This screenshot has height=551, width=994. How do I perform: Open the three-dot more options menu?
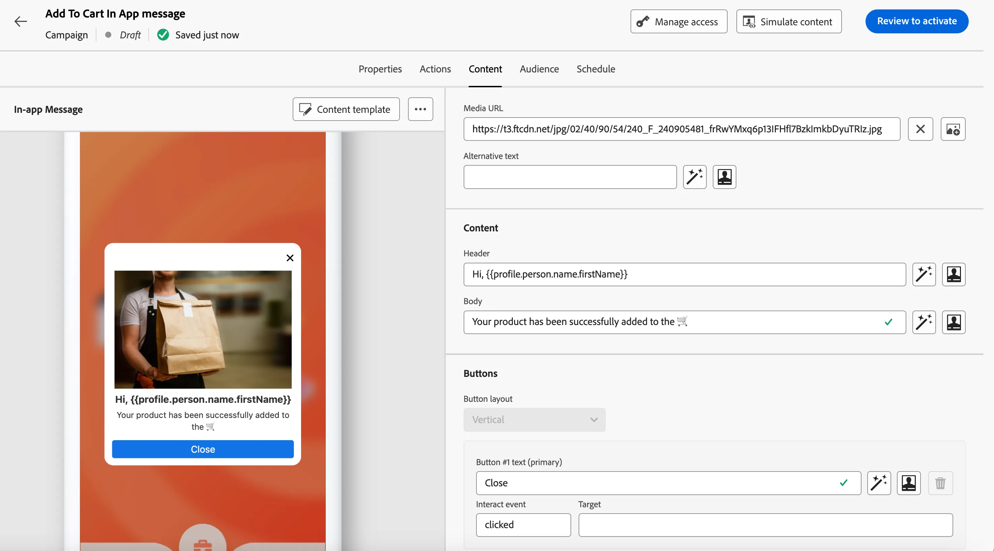pyautogui.click(x=420, y=109)
